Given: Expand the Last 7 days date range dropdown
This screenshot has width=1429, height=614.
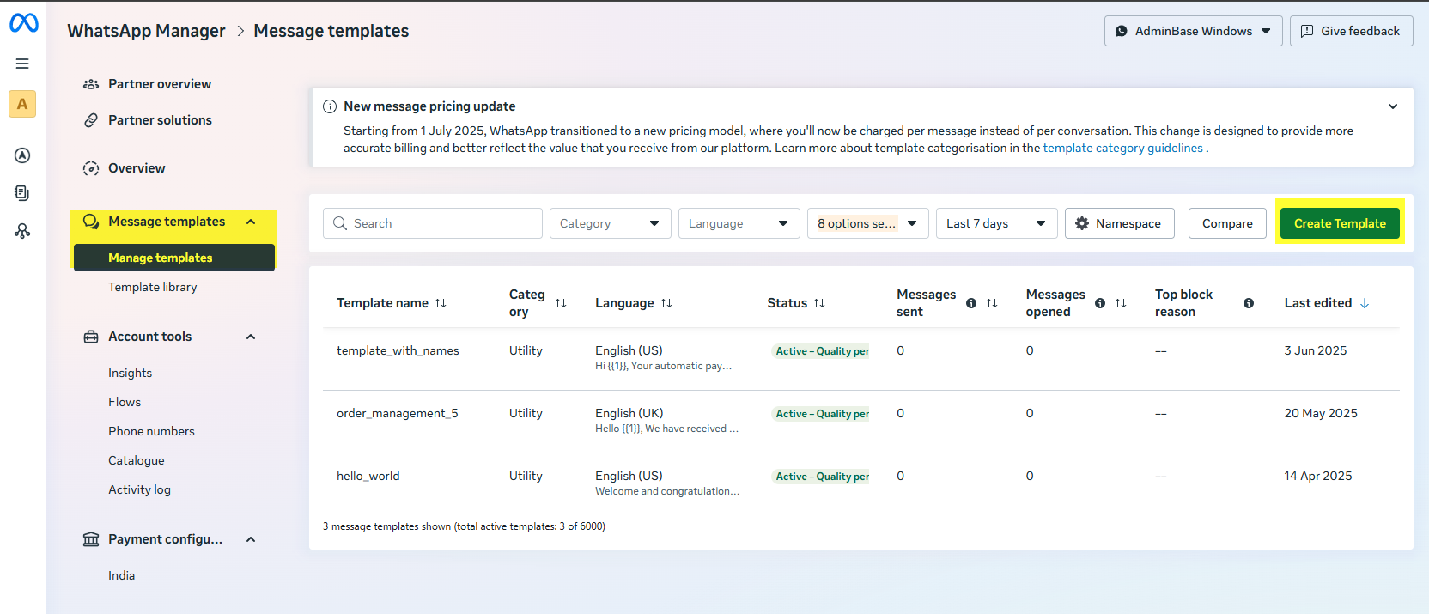Looking at the screenshot, I should point(996,223).
